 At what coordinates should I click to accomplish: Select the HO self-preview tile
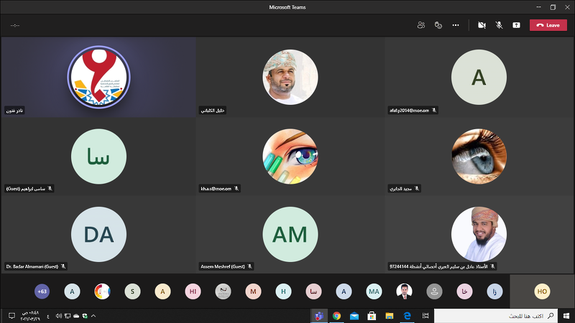pyautogui.click(x=542, y=291)
